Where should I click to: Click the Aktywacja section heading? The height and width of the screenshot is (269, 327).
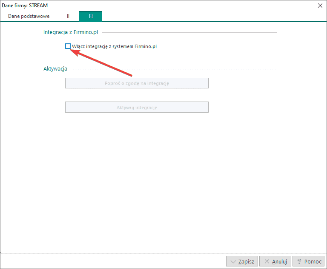55,69
